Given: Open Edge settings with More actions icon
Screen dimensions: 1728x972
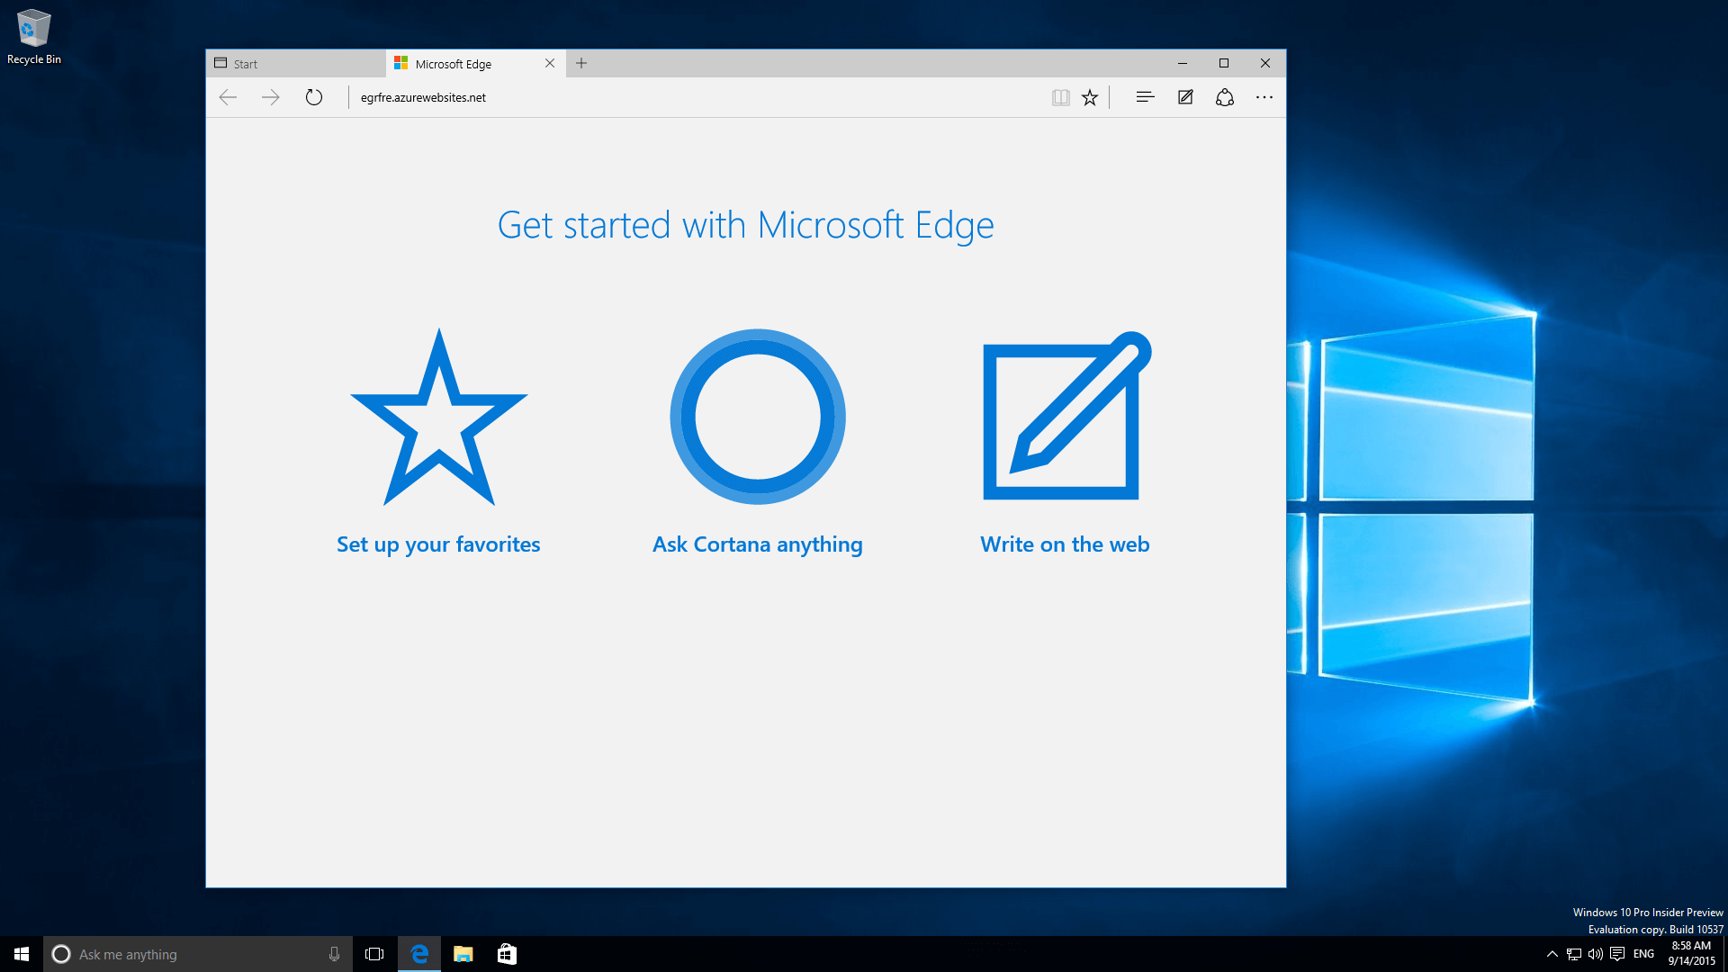Looking at the screenshot, I should (x=1264, y=97).
